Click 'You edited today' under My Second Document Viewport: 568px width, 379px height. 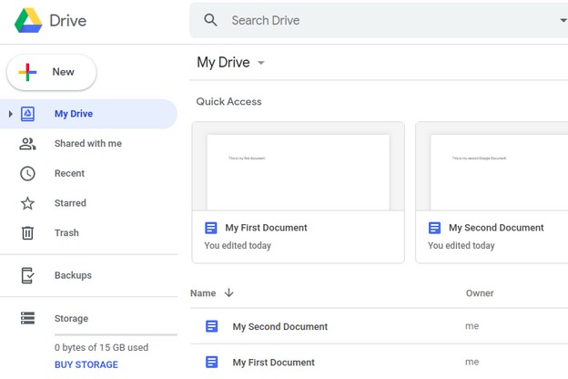[461, 246]
